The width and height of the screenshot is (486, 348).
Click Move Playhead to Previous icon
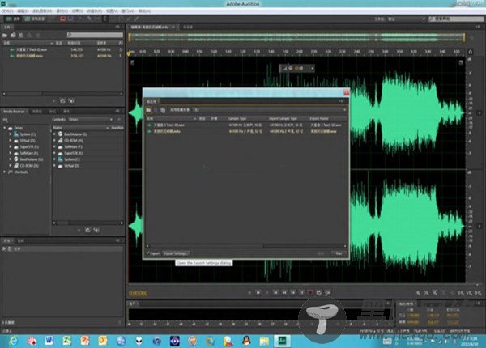tap(275, 293)
